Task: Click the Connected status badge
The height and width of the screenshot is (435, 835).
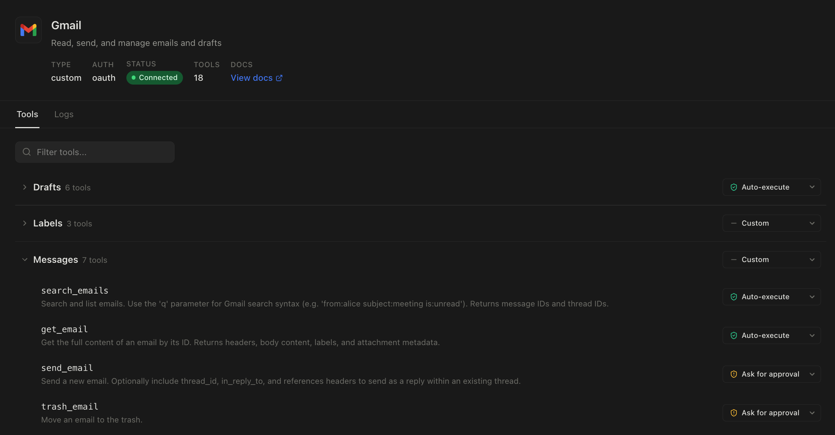Action: point(154,78)
